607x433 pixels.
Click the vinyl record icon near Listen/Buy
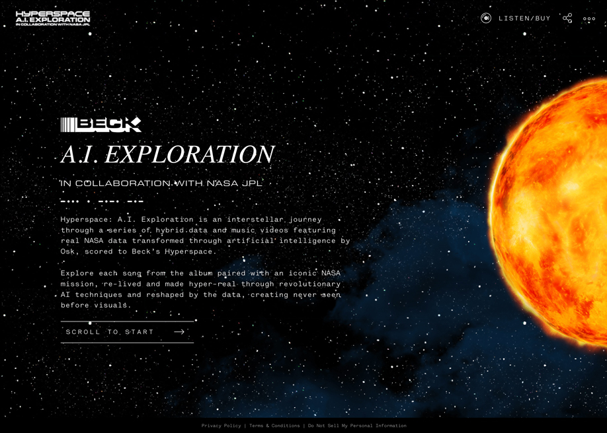(x=486, y=18)
